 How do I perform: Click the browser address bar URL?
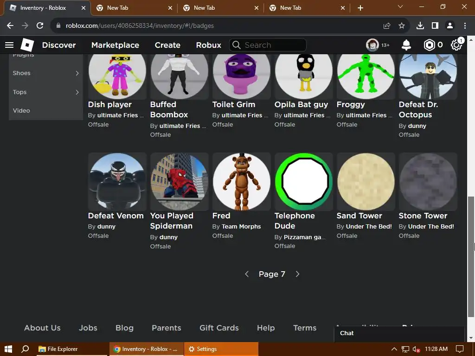coord(140,26)
